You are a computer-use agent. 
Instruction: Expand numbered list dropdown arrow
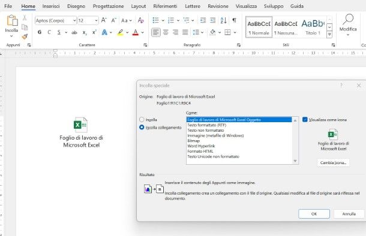pyautogui.click(x=178, y=20)
